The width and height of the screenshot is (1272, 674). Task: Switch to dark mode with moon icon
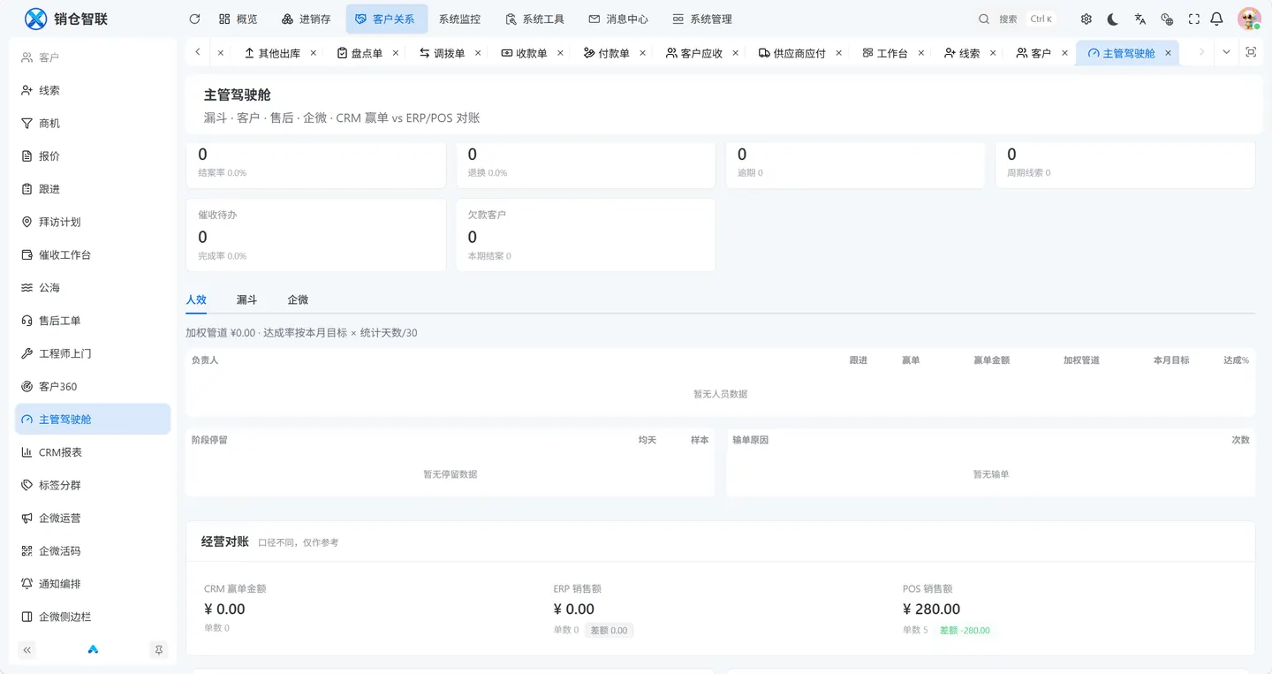[x=1113, y=19]
